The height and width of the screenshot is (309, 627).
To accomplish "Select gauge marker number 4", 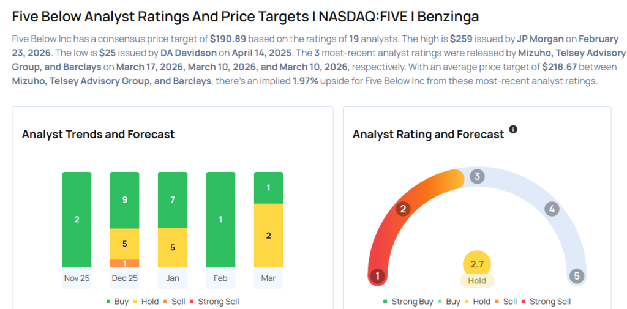I will (552, 209).
